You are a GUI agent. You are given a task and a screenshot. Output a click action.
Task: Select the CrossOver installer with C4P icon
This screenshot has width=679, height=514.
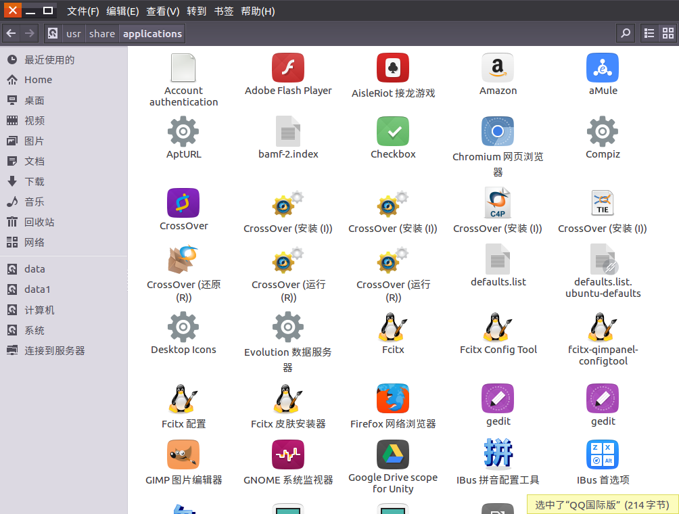point(498,203)
